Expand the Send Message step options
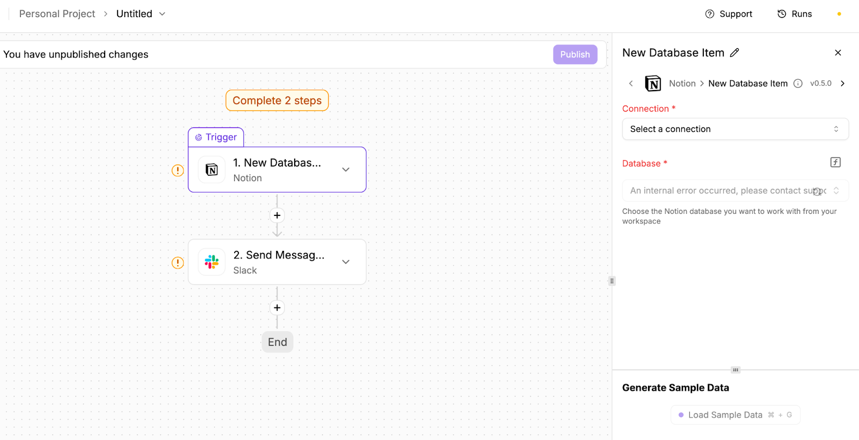The image size is (859, 440). point(346,262)
